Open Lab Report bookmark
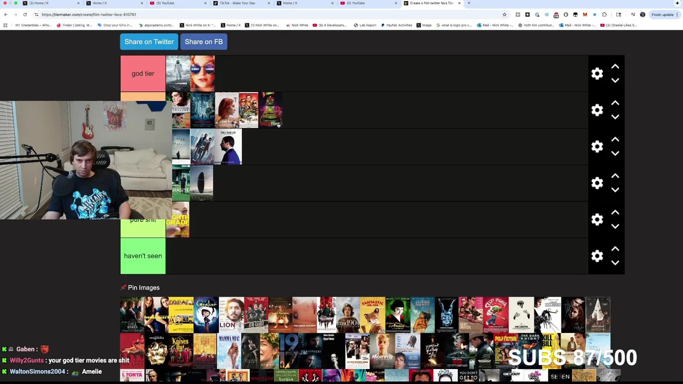This screenshot has height=384, width=683. [x=365, y=25]
